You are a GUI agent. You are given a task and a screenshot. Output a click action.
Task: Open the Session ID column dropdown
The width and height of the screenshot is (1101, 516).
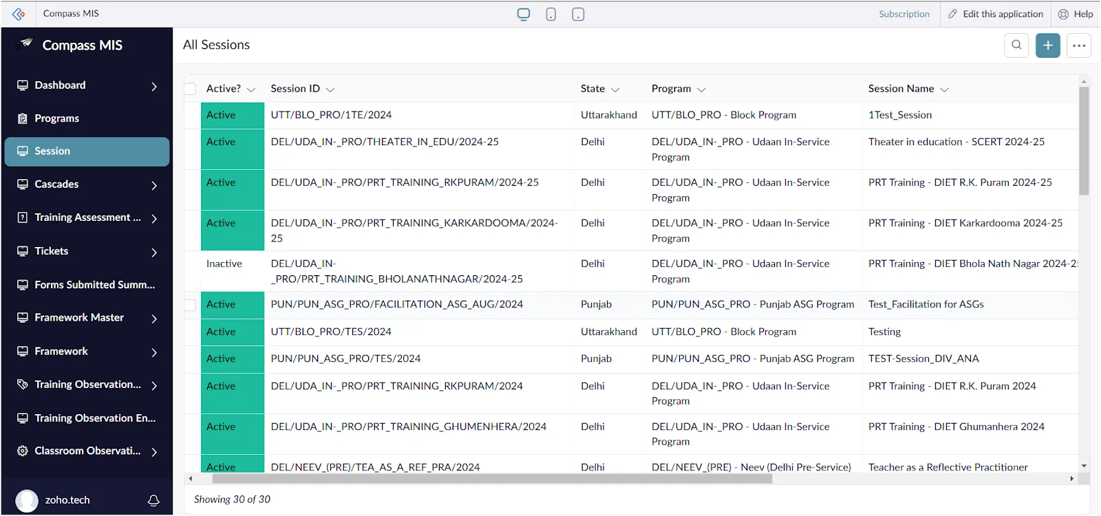point(330,89)
